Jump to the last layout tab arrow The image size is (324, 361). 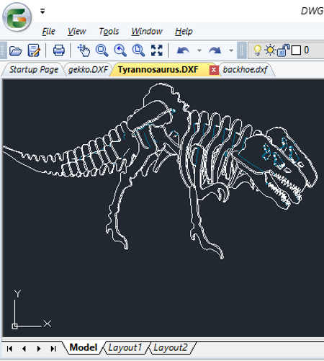point(53,349)
